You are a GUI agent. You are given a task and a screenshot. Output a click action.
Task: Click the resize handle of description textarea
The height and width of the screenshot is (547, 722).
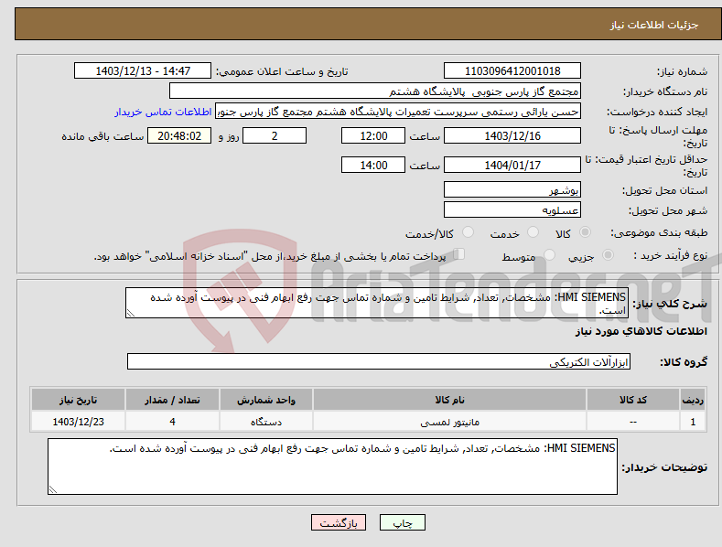(131, 314)
